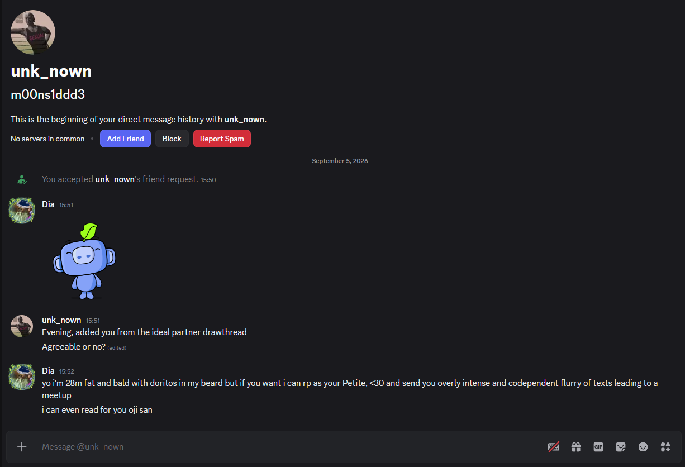
Task: Open the emoji picker
Action: tap(643, 446)
